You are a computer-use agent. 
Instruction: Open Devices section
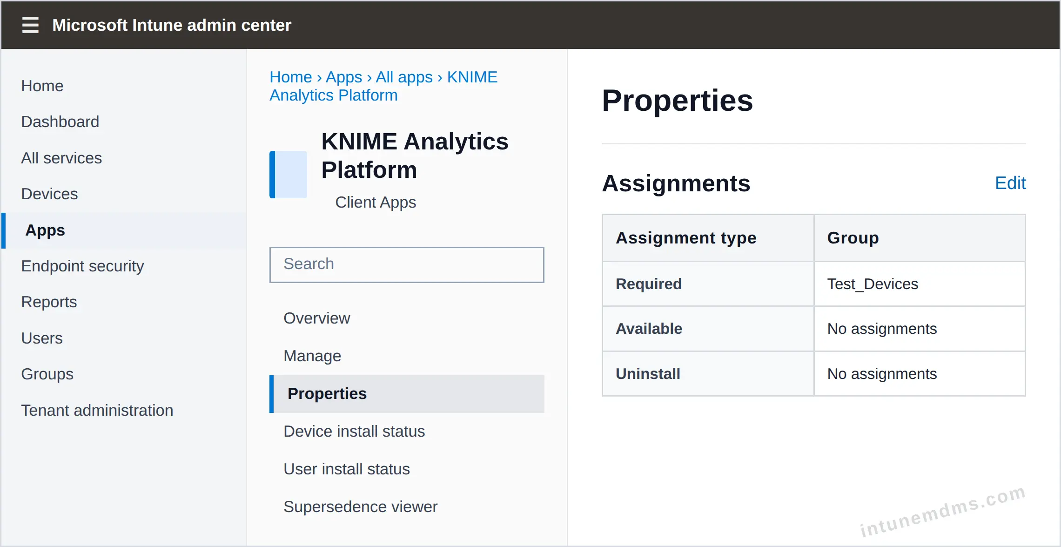pos(49,194)
